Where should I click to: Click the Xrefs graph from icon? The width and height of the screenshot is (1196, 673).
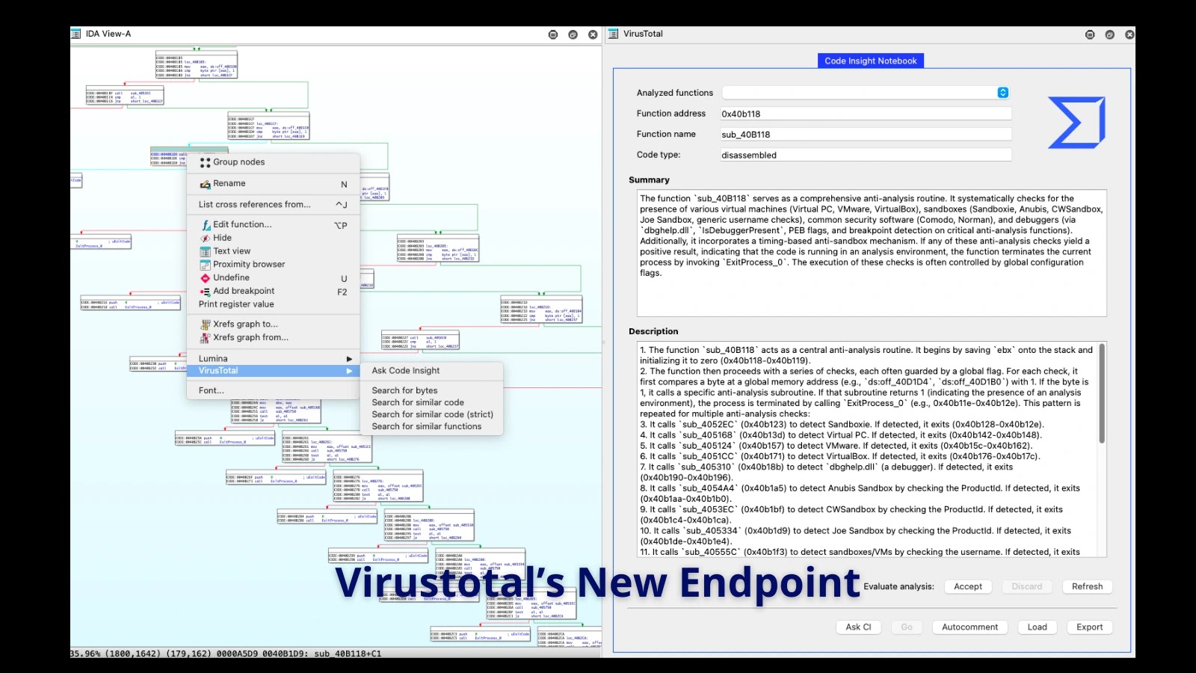[206, 338]
